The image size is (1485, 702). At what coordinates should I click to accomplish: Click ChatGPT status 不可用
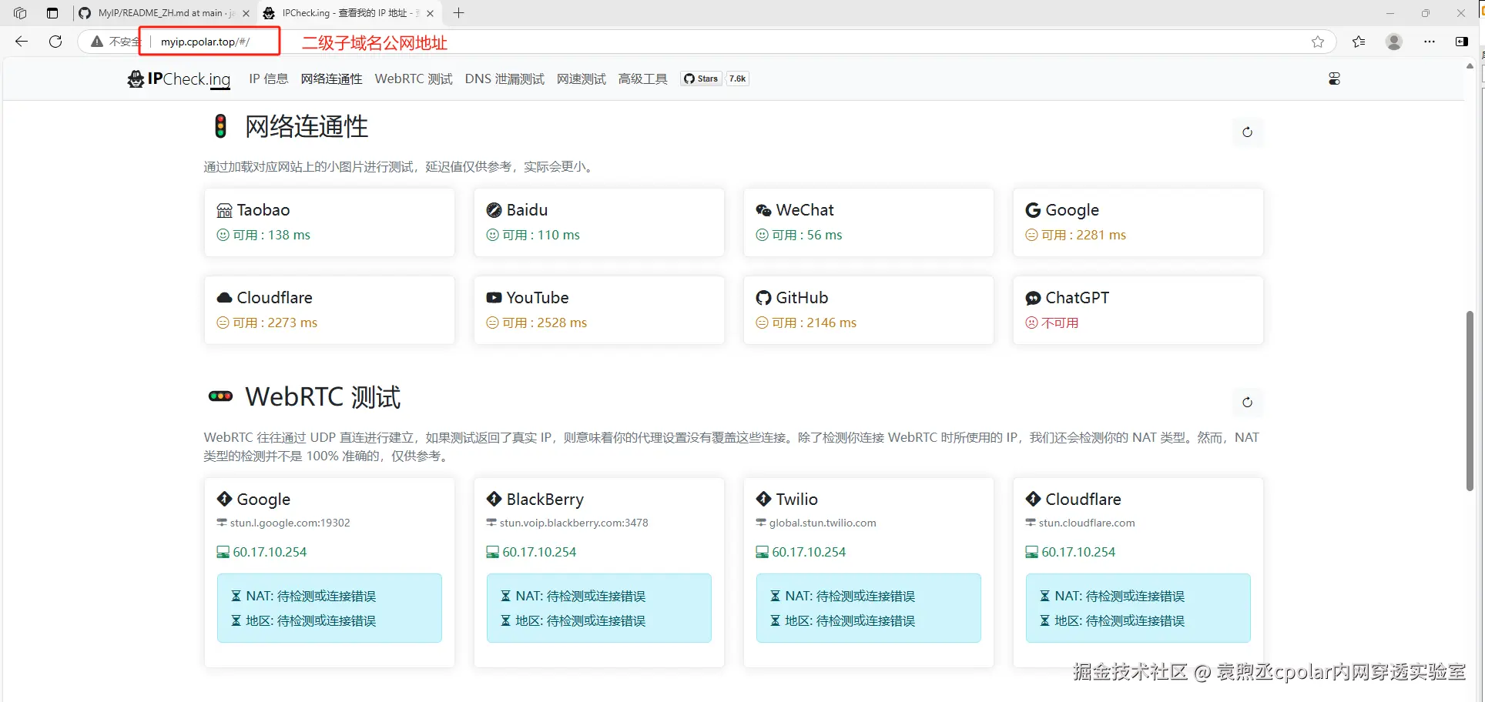click(1052, 323)
